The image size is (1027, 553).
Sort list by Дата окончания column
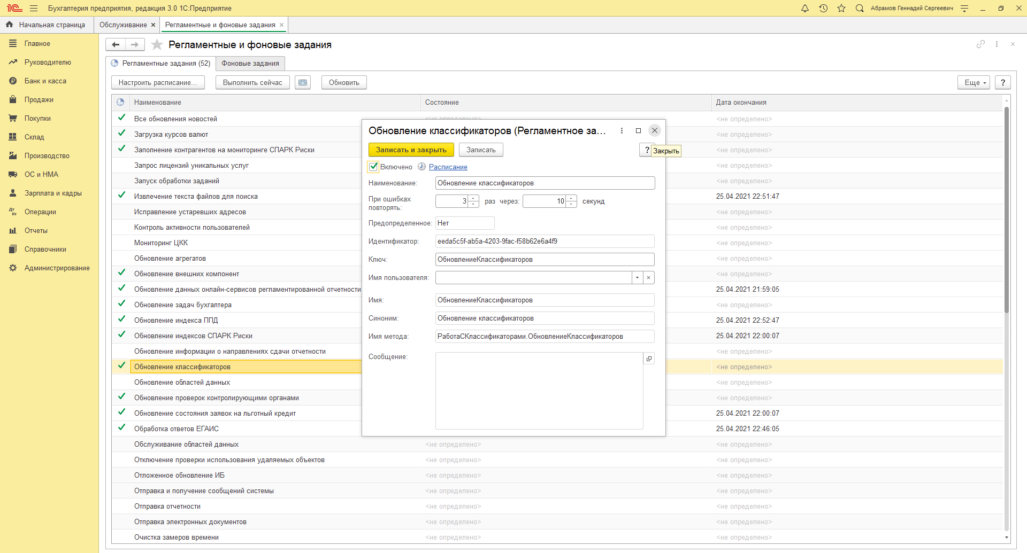click(857, 103)
